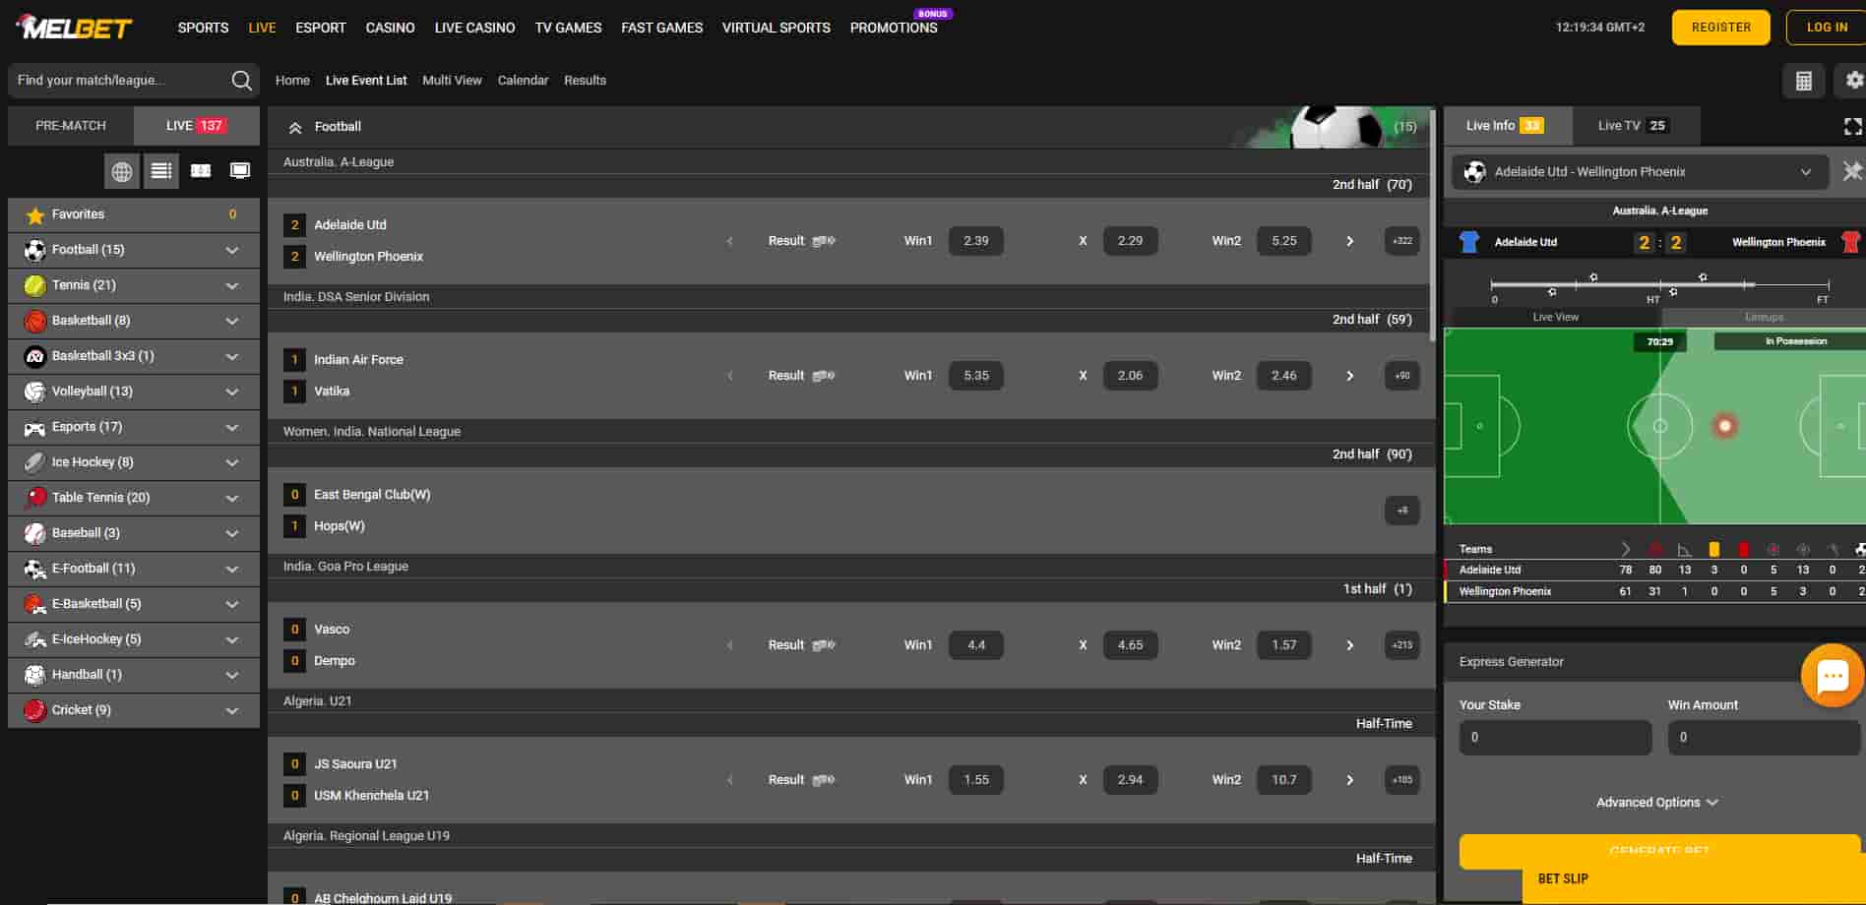Toggle Lineups view in match panel
1866x905 pixels.
coord(1764,317)
